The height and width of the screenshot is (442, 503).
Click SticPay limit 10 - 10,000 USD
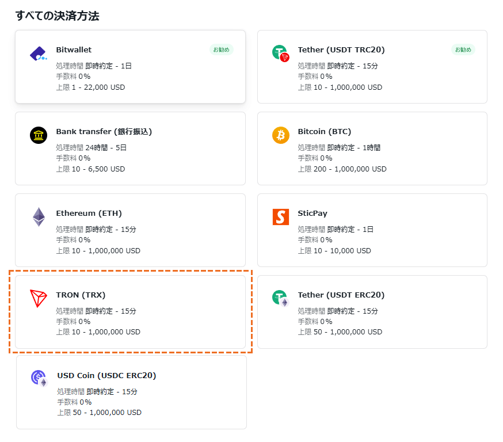[334, 251]
